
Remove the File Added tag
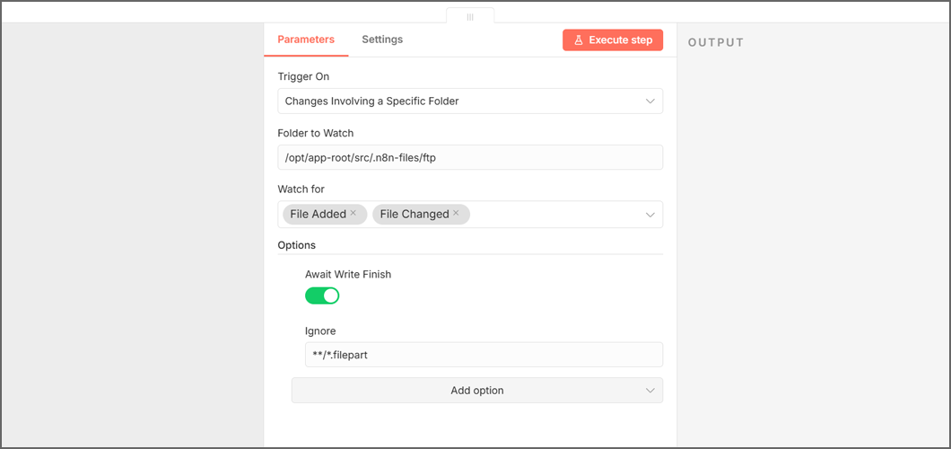click(x=353, y=214)
